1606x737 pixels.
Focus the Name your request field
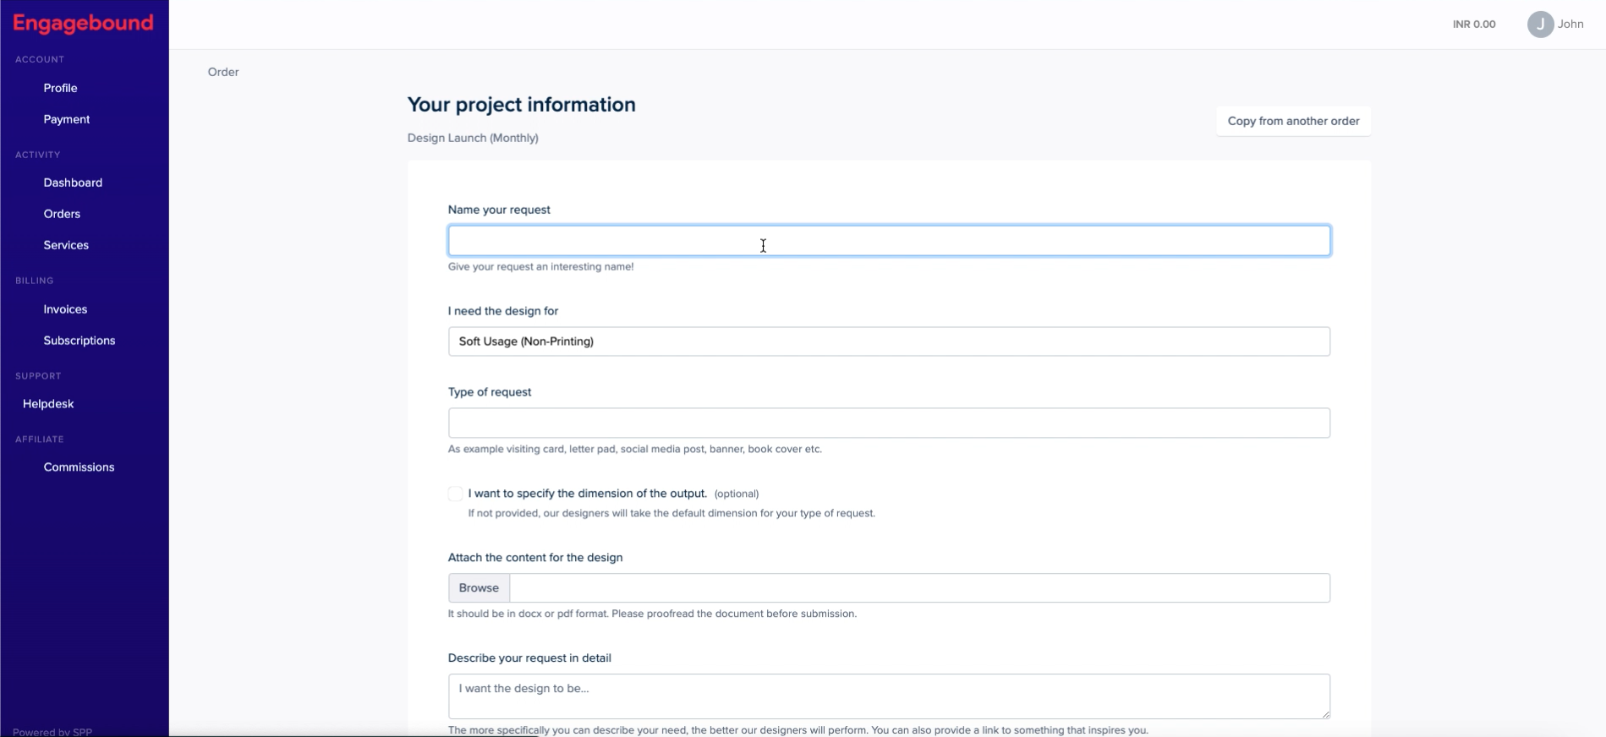[888, 241]
